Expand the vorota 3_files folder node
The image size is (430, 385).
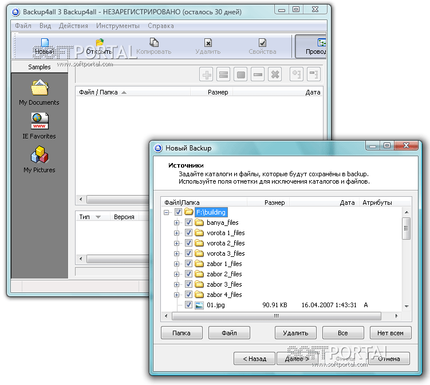176,254
